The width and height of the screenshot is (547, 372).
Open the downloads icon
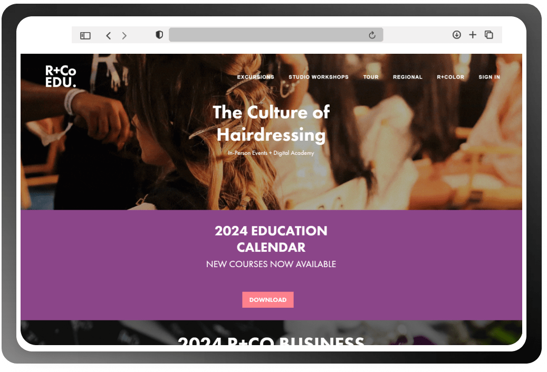[x=457, y=34]
